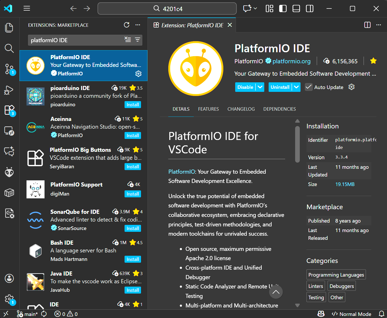Image resolution: width=387 pixels, height=318 pixels.
Task: Select the Linters category tag
Action: pyautogui.click(x=316, y=286)
